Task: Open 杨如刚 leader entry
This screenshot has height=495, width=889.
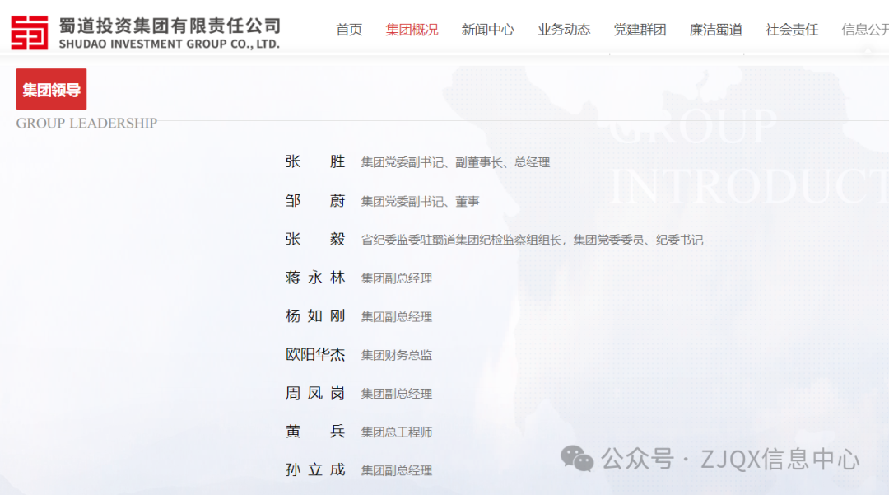Action: coord(315,316)
